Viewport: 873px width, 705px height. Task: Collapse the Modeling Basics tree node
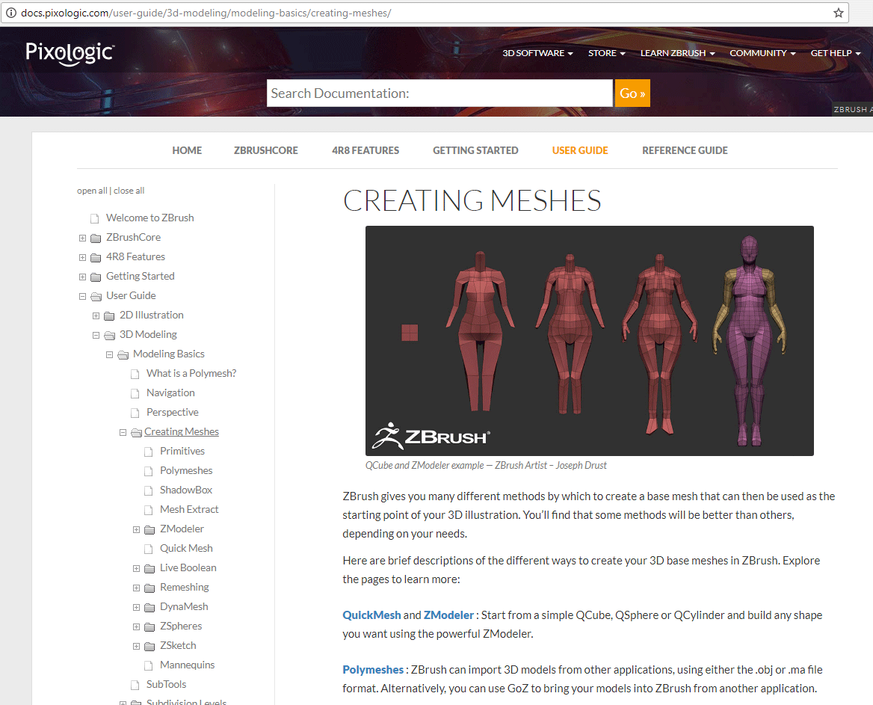pos(109,355)
